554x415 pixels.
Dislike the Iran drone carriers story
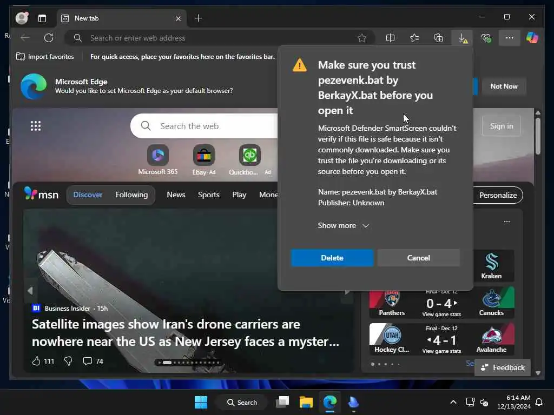tap(68, 361)
